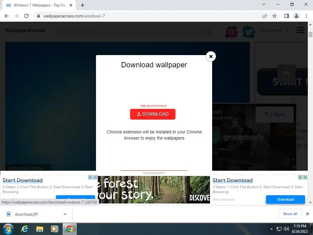Close the Download wallpaper popup
Image resolution: width=313 pixels, height=235 pixels.
(x=211, y=56)
